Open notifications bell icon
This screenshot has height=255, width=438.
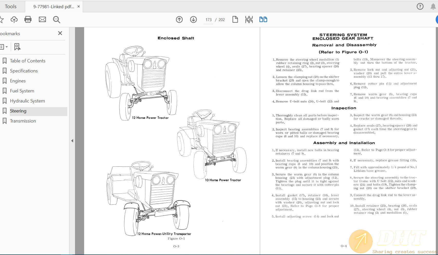click(433, 6)
